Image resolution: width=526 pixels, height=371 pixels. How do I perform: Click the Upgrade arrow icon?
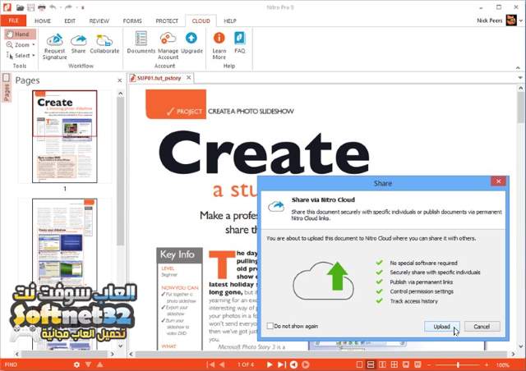[191, 43]
